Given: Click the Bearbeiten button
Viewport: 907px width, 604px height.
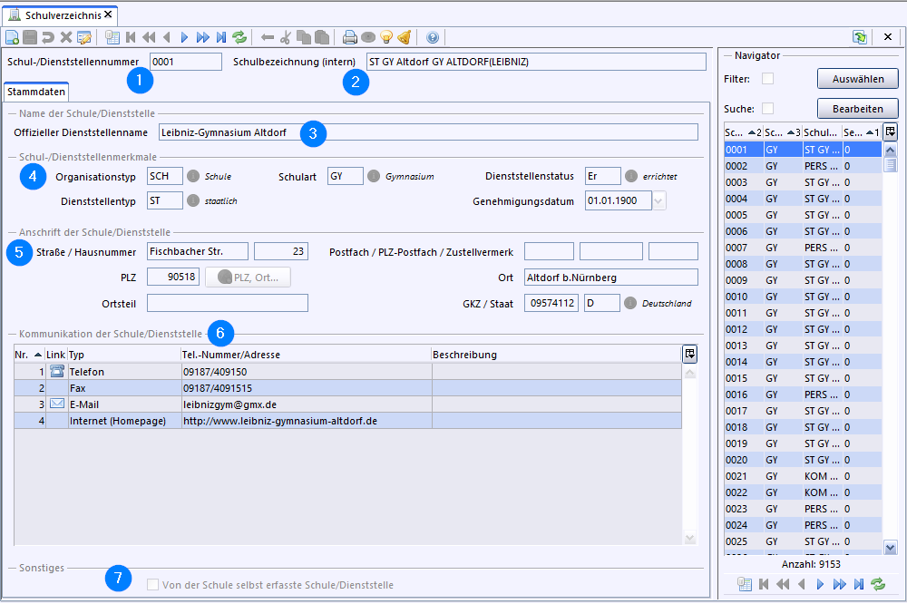Looking at the screenshot, I should click(857, 109).
